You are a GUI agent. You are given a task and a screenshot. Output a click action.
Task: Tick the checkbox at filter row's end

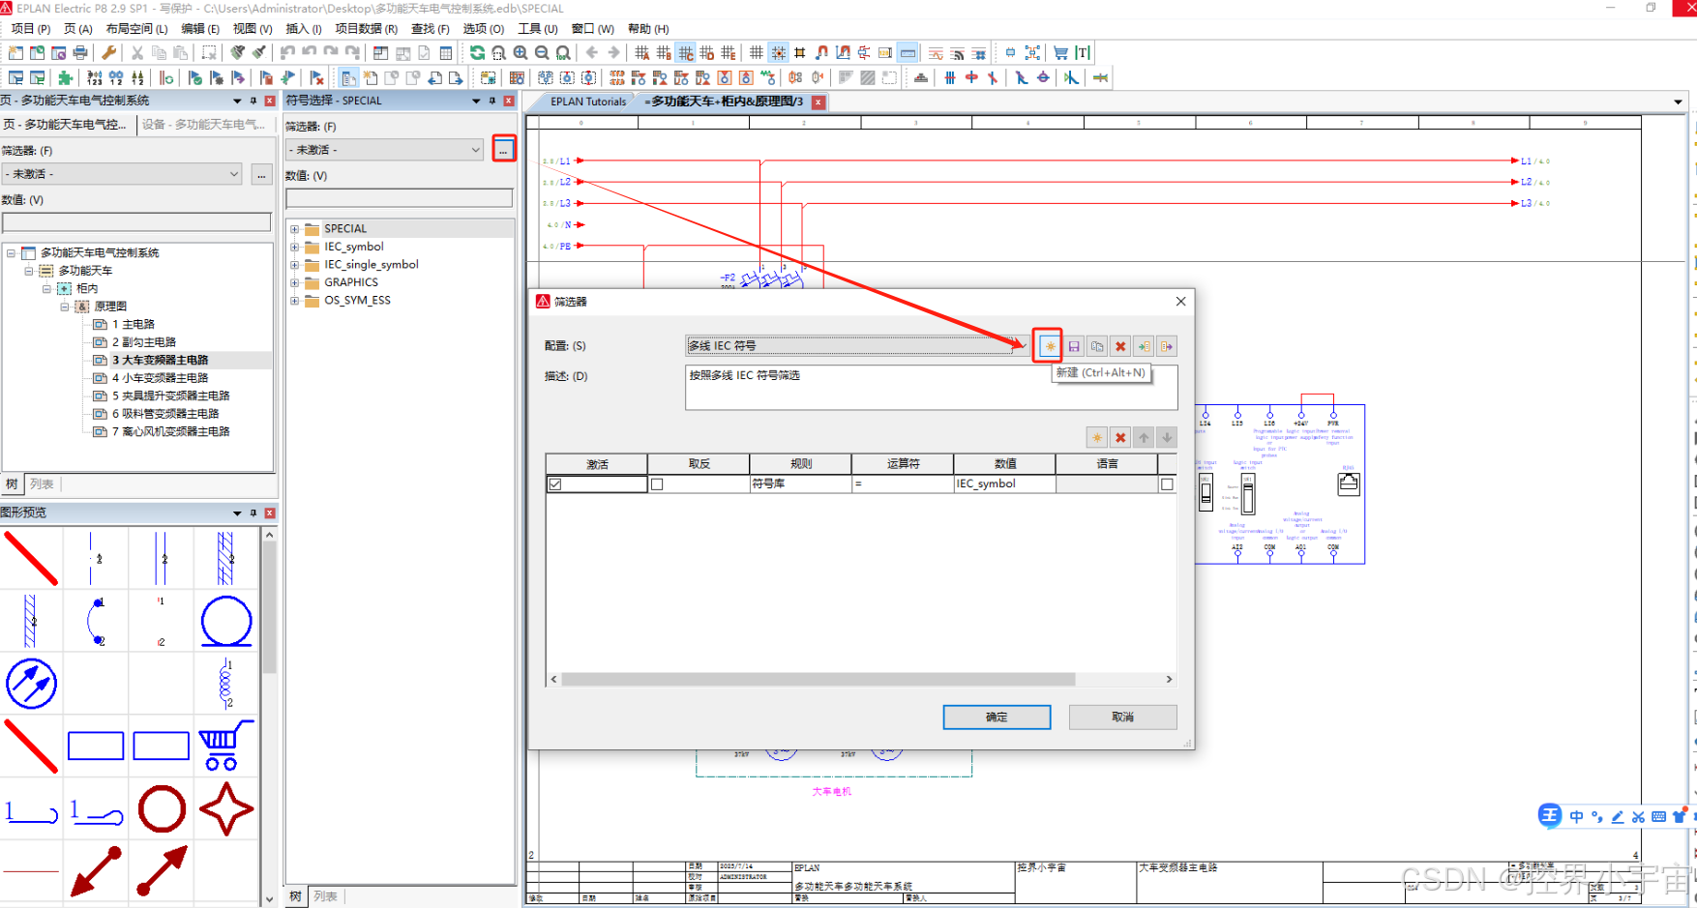[1167, 484]
